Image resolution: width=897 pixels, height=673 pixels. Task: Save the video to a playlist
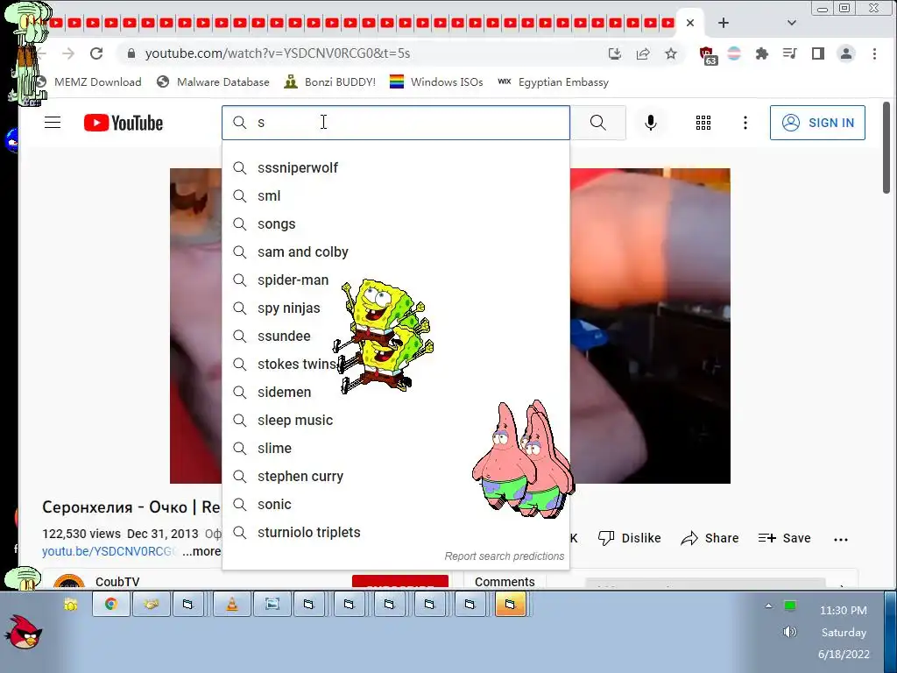(x=784, y=538)
